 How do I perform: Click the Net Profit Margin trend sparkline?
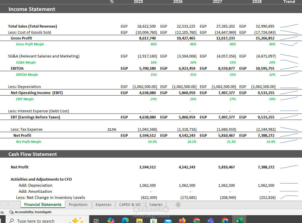pos(289,141)
